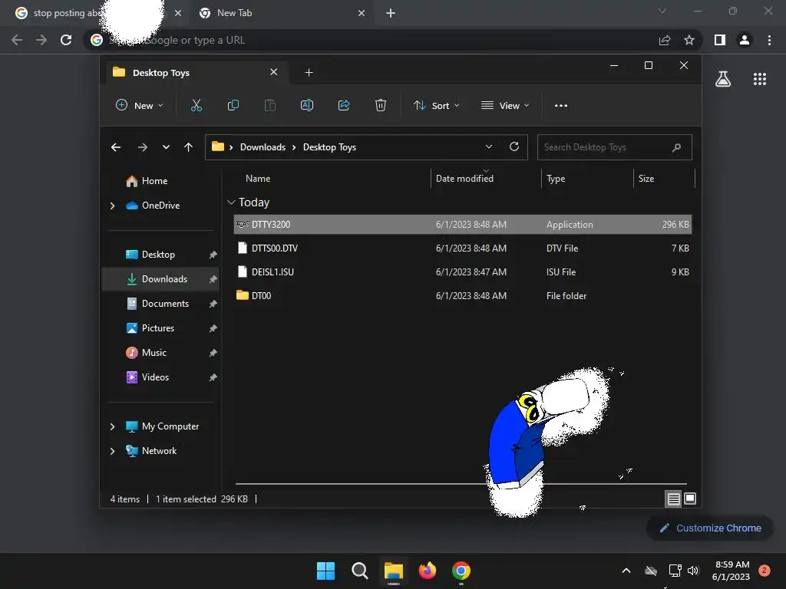Screen dimensions: 786x589
Task: Switch to details view layout icon
Action: click(x=673, y=499)
